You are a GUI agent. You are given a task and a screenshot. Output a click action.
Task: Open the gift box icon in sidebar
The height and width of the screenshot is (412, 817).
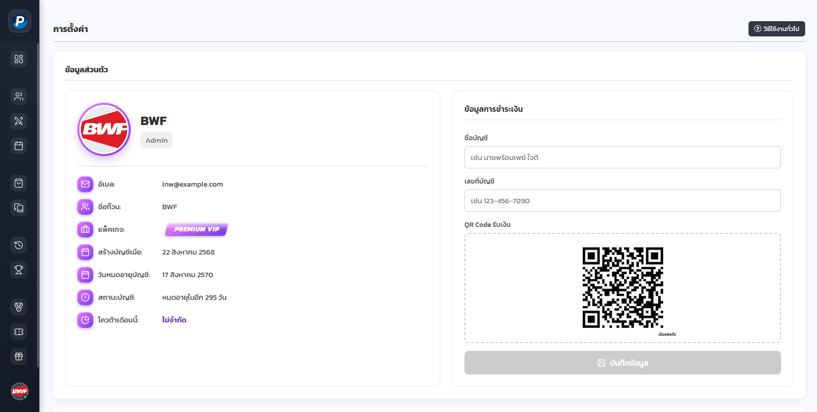click(19, 356)
